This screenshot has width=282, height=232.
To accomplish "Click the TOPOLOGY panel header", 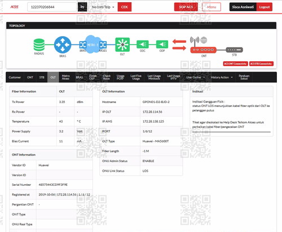I will point(141,26).
